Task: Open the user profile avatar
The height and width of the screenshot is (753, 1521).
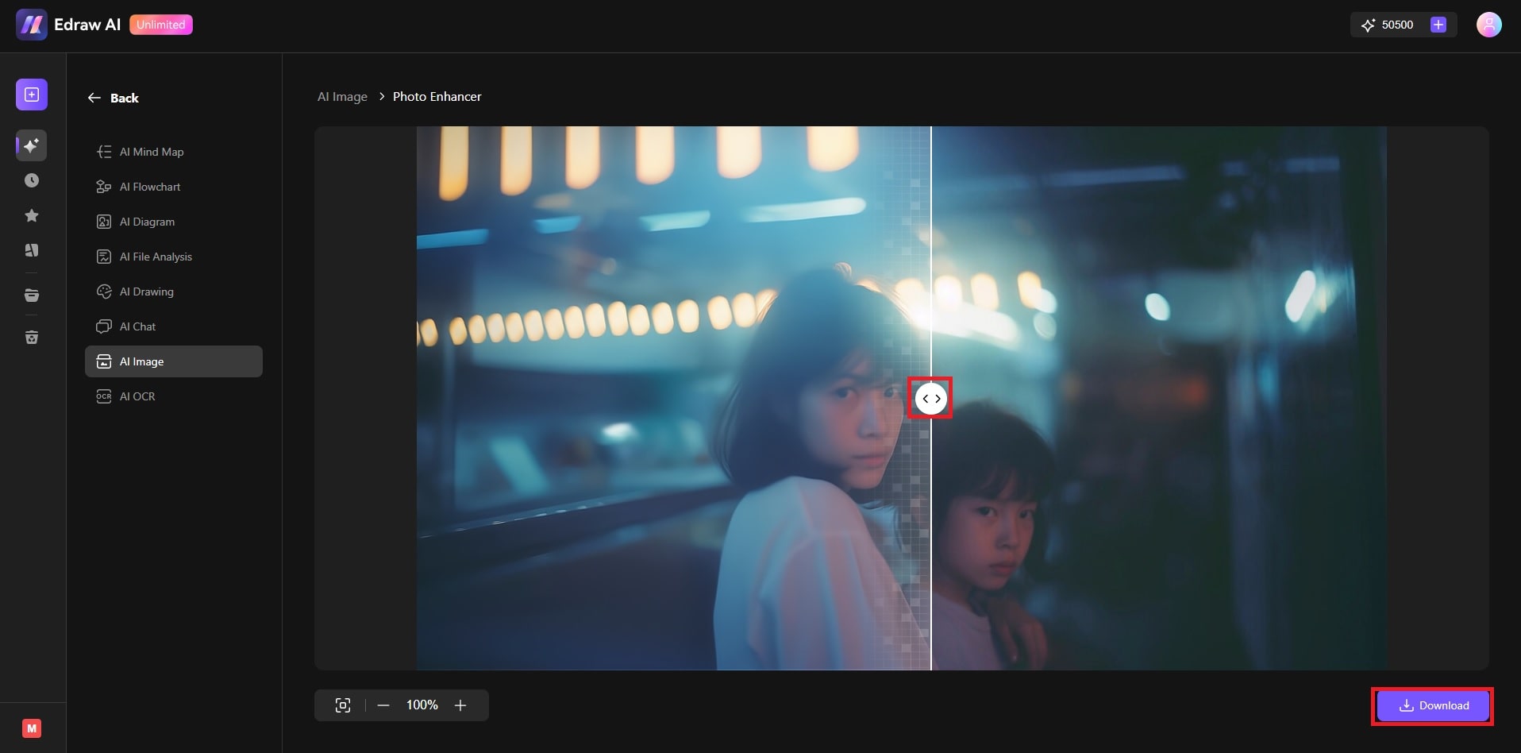Action: (1489, 25)
